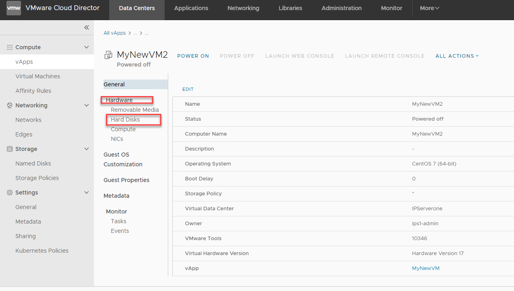Click the VMware vmw logo icon
This screenshot has height=291, width=514.
click(x=14, y=8)
